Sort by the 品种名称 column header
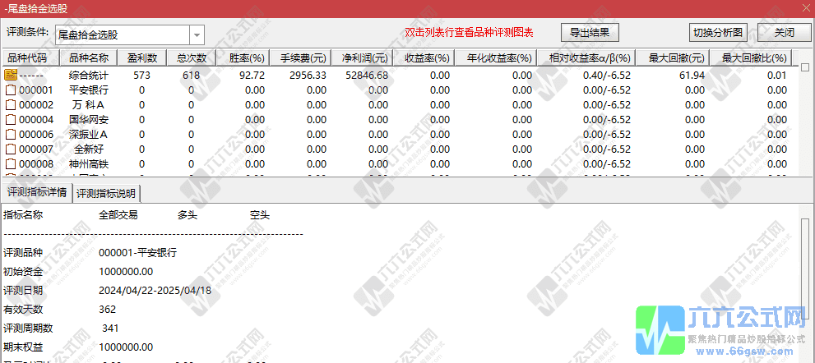815x363 pixels. [88, 58]
